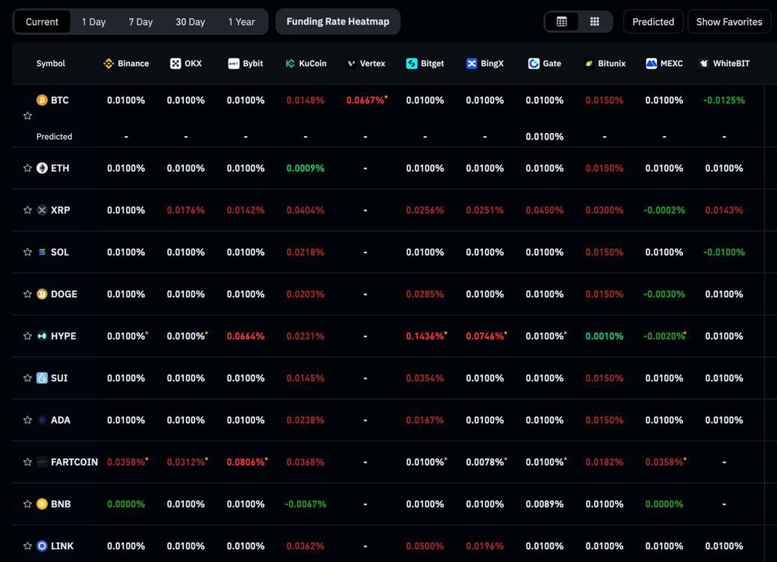Open the Funding Rate Heatmap
The height and width of the screenshot is (562, 777).
338,21
